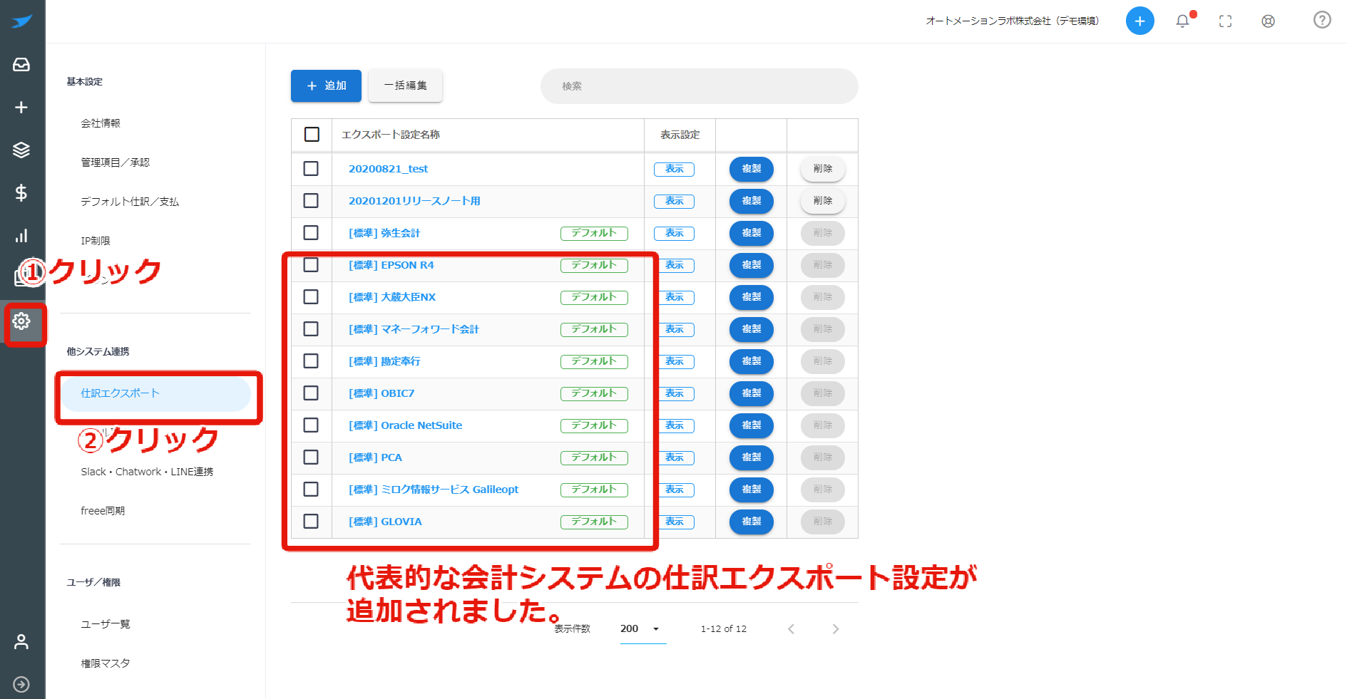Open the [標準] GLOVIA link
This screenshot has height=699, width=1347.
(x=385, y=522)
